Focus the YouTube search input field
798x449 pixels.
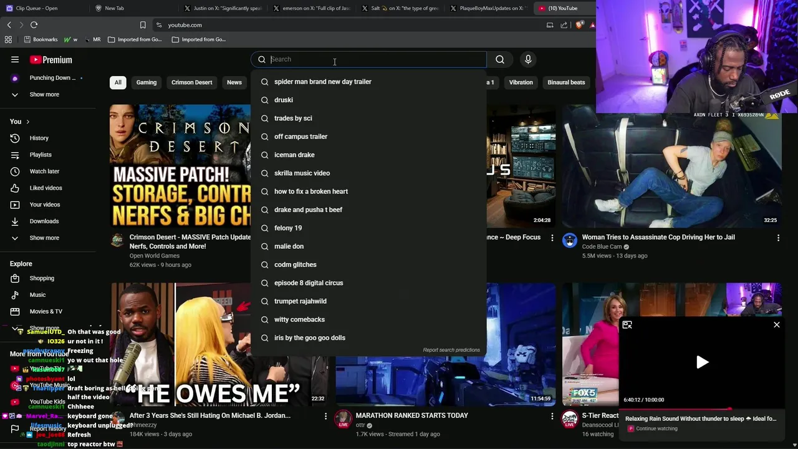pos(377,59)
